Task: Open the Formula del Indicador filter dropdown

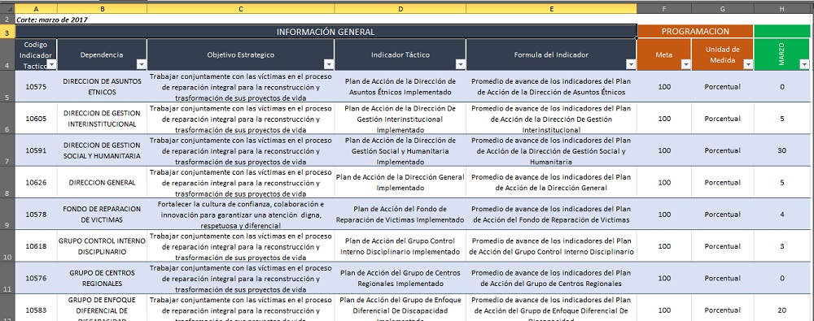Action: 631,64
